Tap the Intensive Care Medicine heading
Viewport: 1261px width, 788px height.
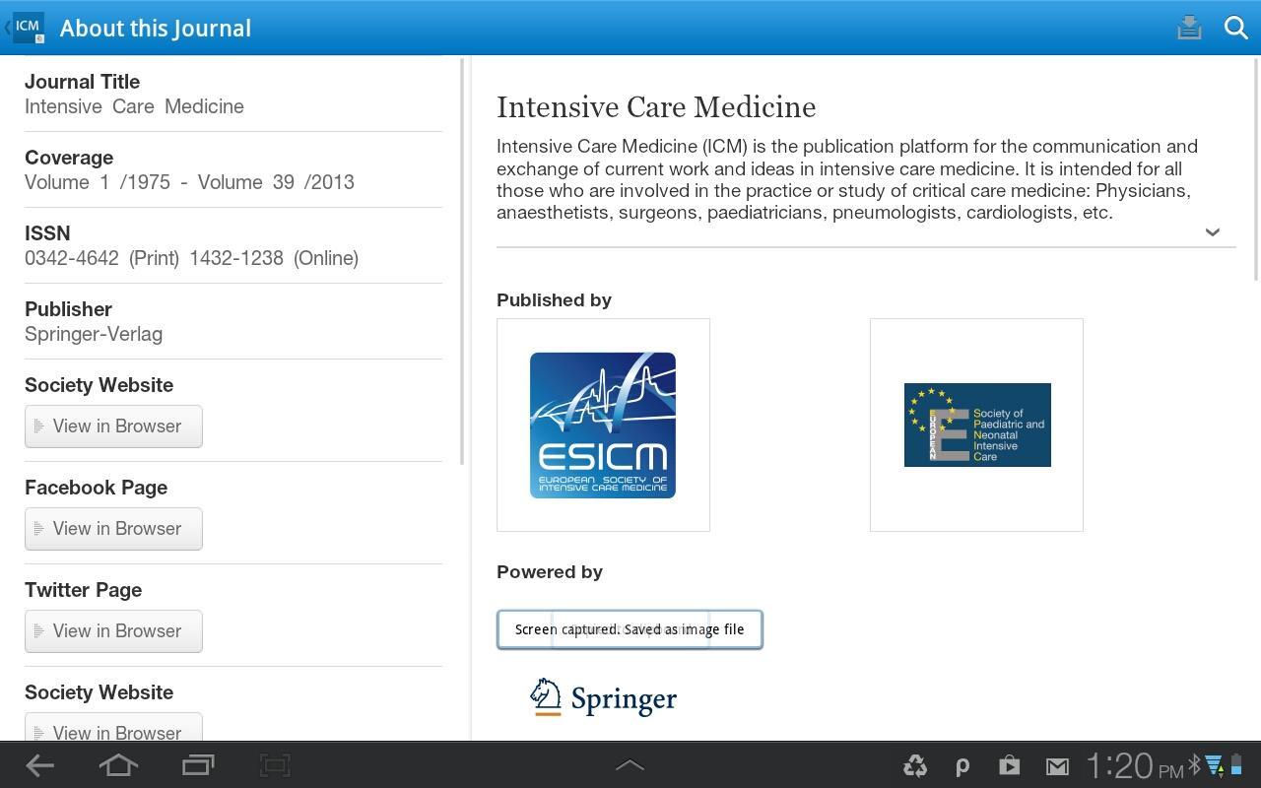(x=656, y=106)
